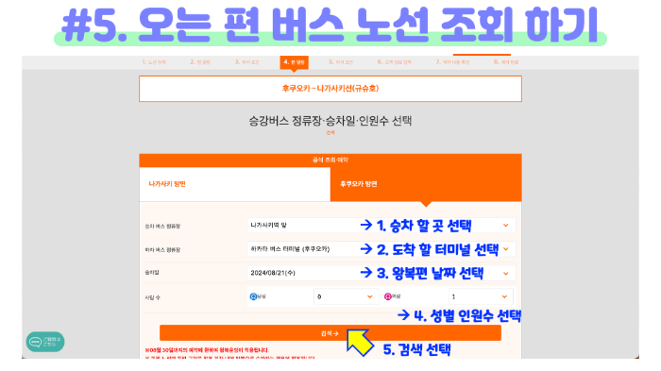The height and width of the screenshot is (371, 661).
Task: Click the pink female passenger icon
Action: tap(388, 296)
